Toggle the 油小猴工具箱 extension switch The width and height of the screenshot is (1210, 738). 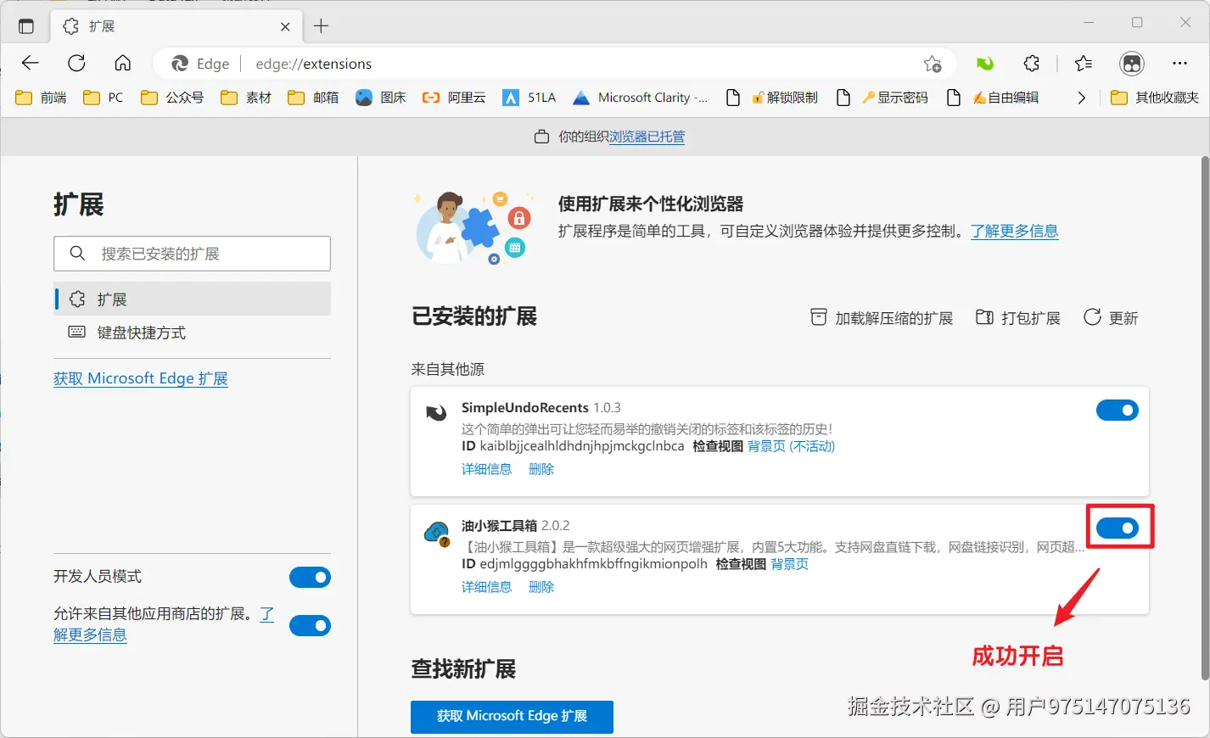coord(1118,528)
